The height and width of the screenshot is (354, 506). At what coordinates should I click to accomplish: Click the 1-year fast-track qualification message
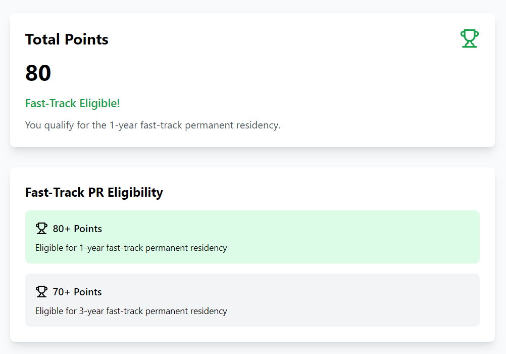[153, 125]
